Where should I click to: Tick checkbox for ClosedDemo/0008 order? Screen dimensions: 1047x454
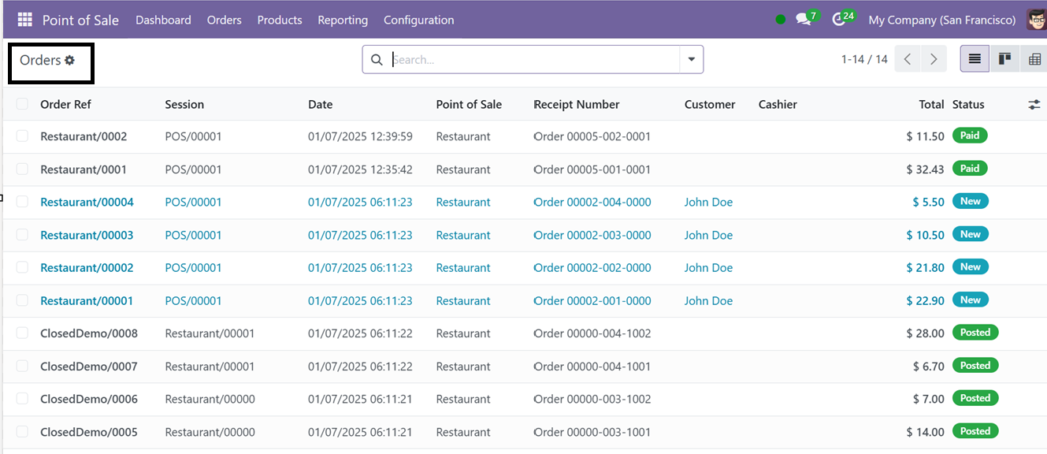click(22, 333)
